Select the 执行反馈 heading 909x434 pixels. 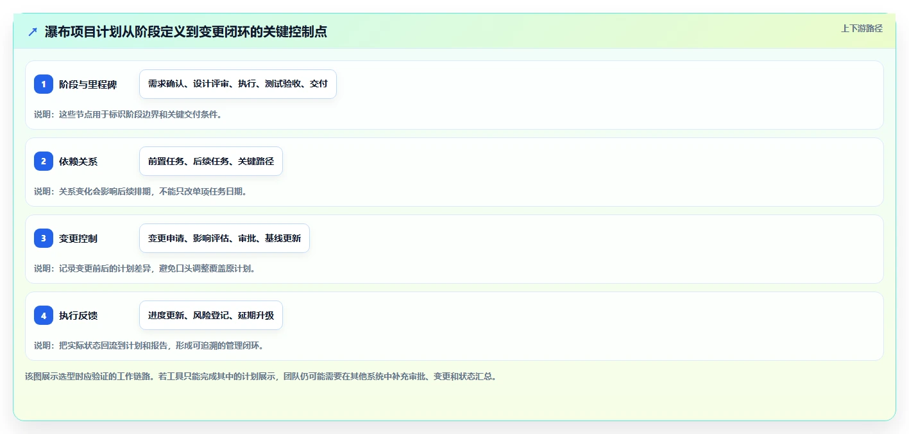coord(78,315)
